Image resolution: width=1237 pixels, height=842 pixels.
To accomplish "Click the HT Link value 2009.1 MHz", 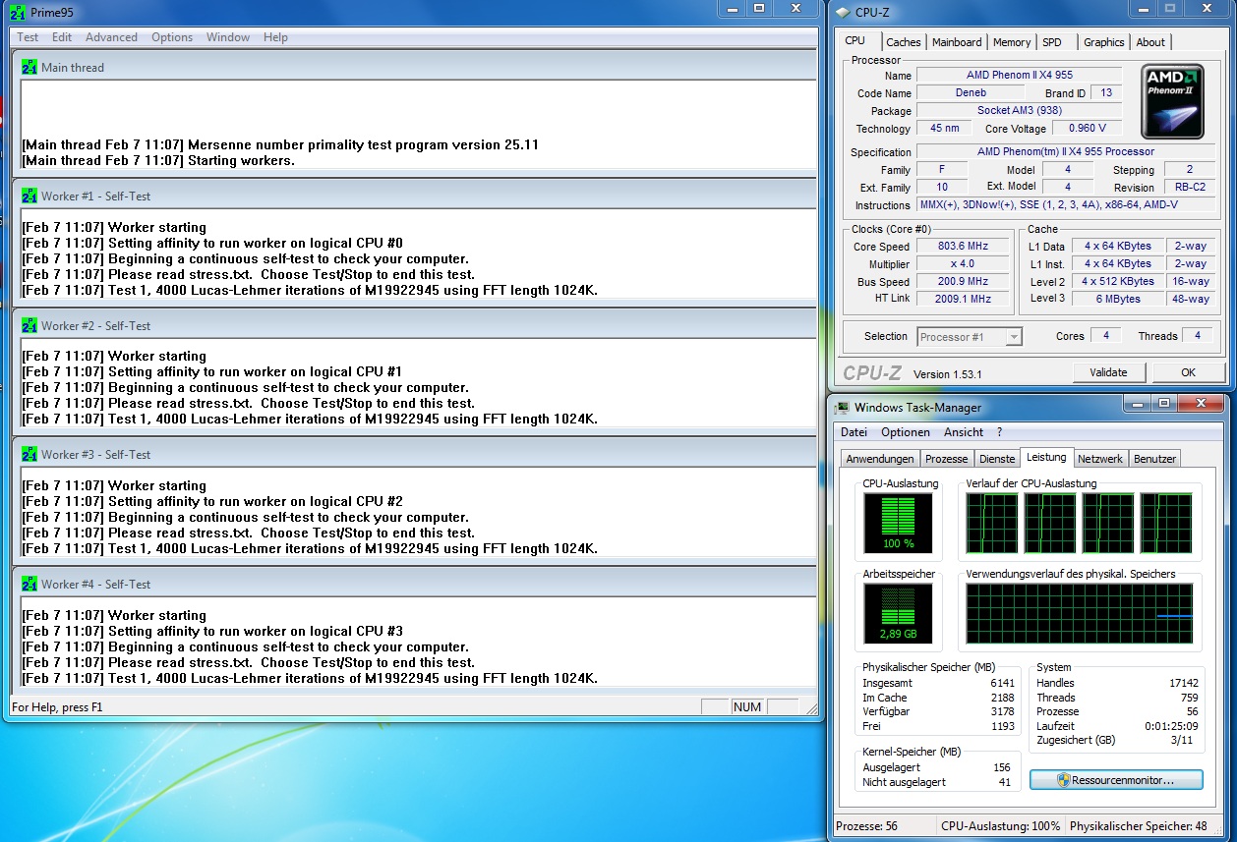I will pos(963,299).
